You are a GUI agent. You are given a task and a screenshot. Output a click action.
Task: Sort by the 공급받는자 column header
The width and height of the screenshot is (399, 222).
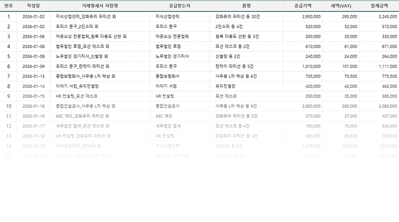point(180,6)
